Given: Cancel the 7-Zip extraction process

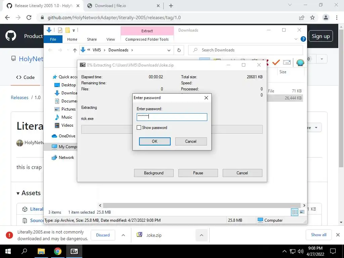Looking at the screenshot, I should tap(242, 173).
